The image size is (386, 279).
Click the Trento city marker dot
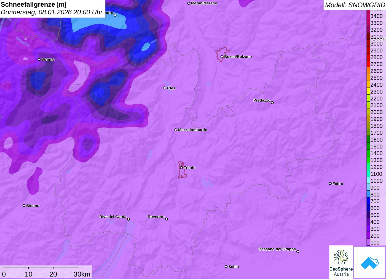[181, 168]
